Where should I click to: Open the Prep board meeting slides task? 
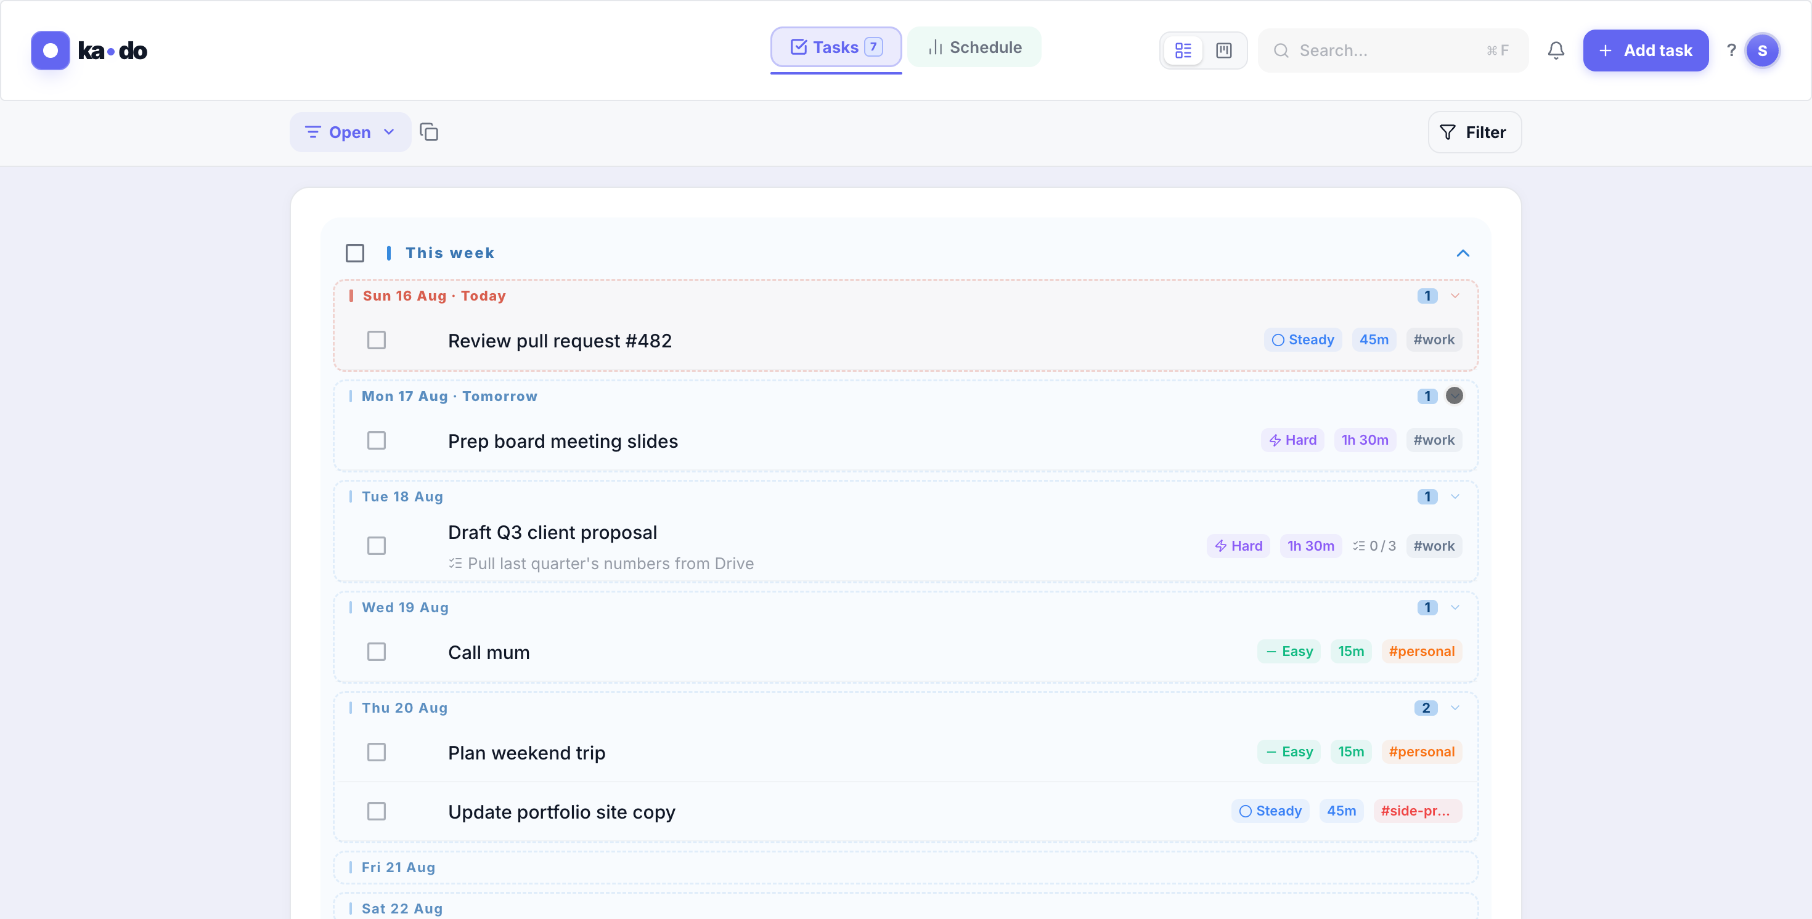(x=563, y=442)
